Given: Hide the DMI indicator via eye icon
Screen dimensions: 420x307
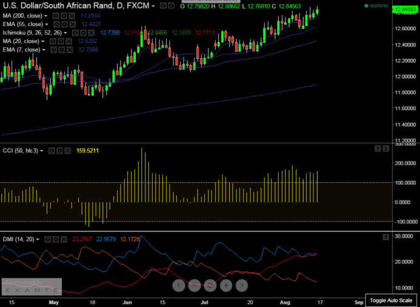Looking at the screenshot, I should click(47, 239).
